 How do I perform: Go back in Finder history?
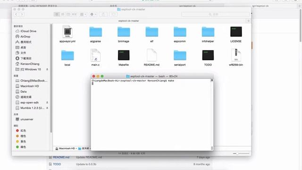click(16, 14)
